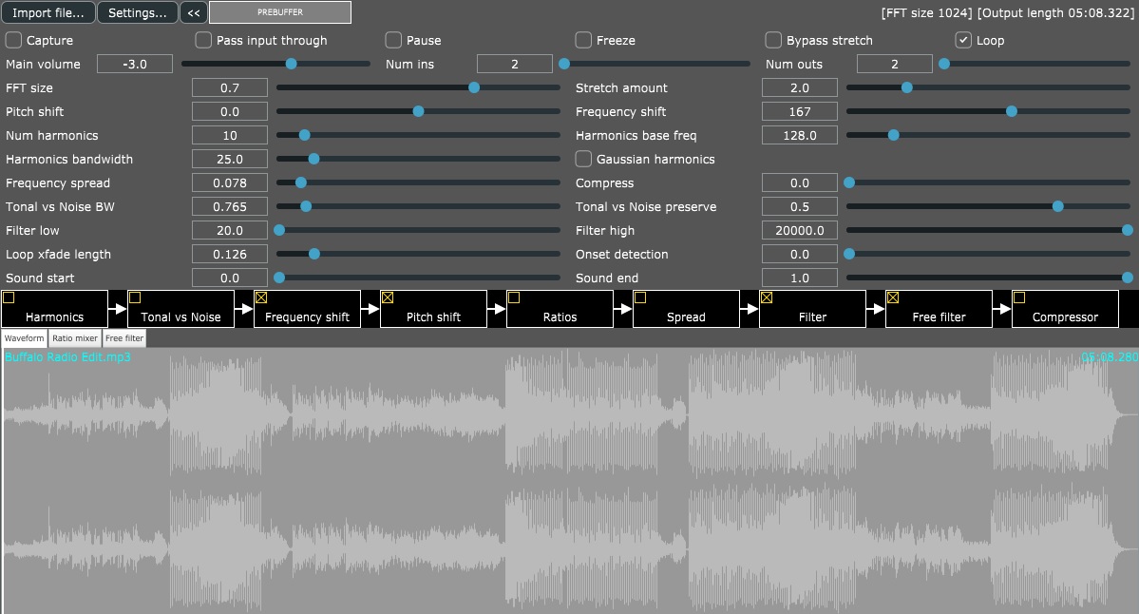Enable Gaussian harmonics

(583, 159)
